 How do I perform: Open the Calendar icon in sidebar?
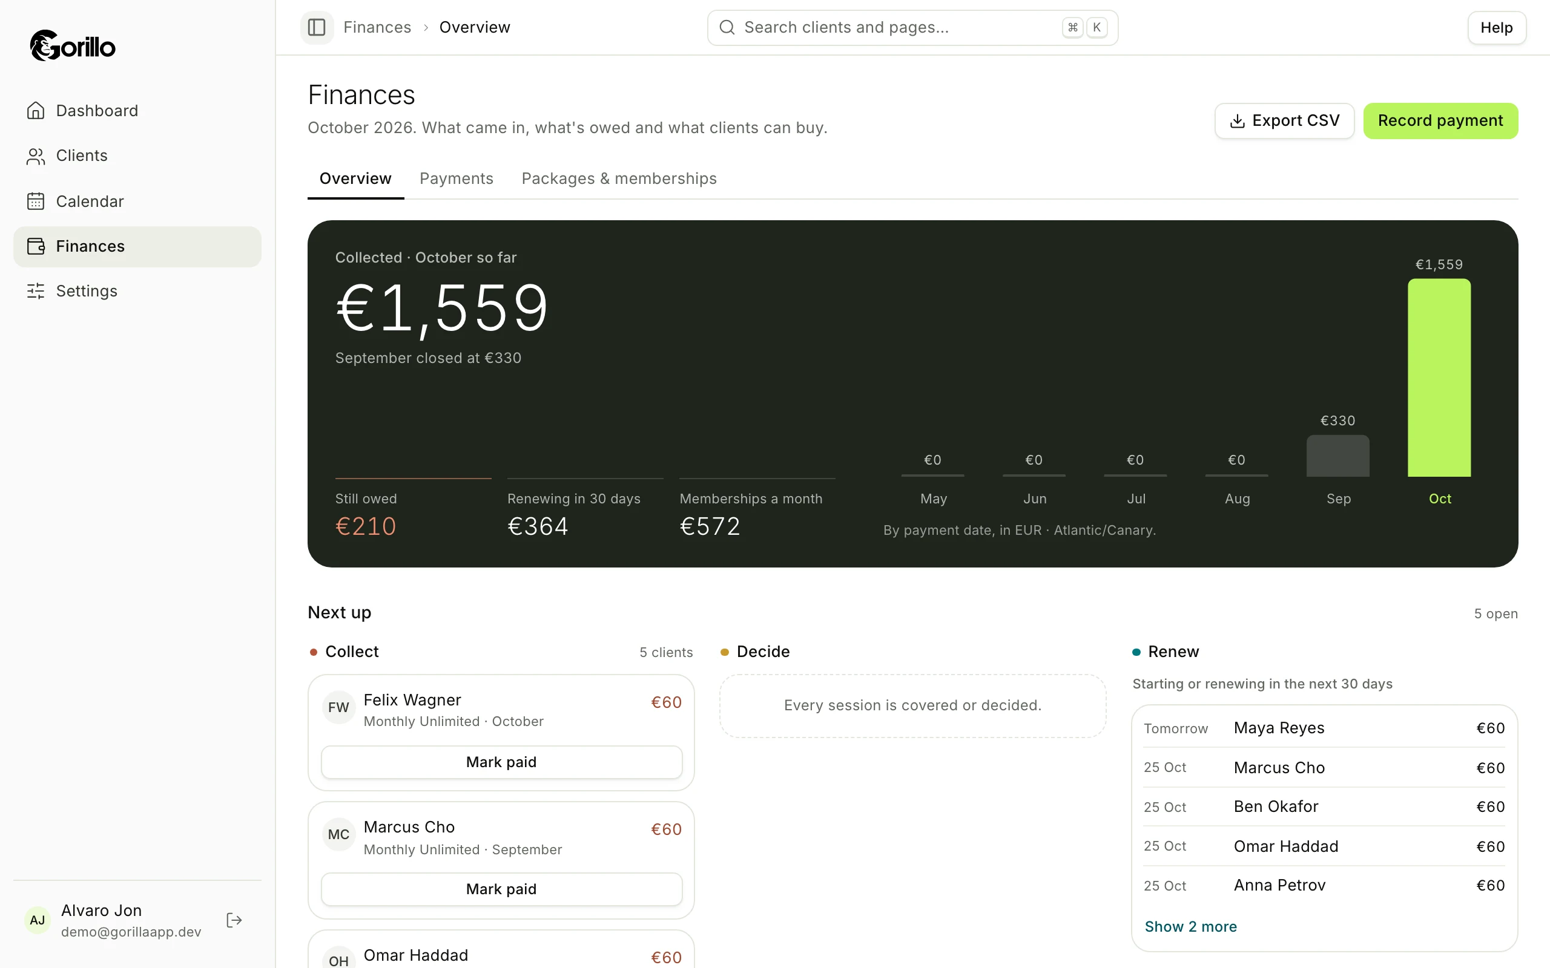coord(36,201)
